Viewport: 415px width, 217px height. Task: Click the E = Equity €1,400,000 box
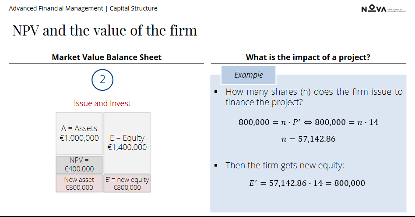coord(127,142)
